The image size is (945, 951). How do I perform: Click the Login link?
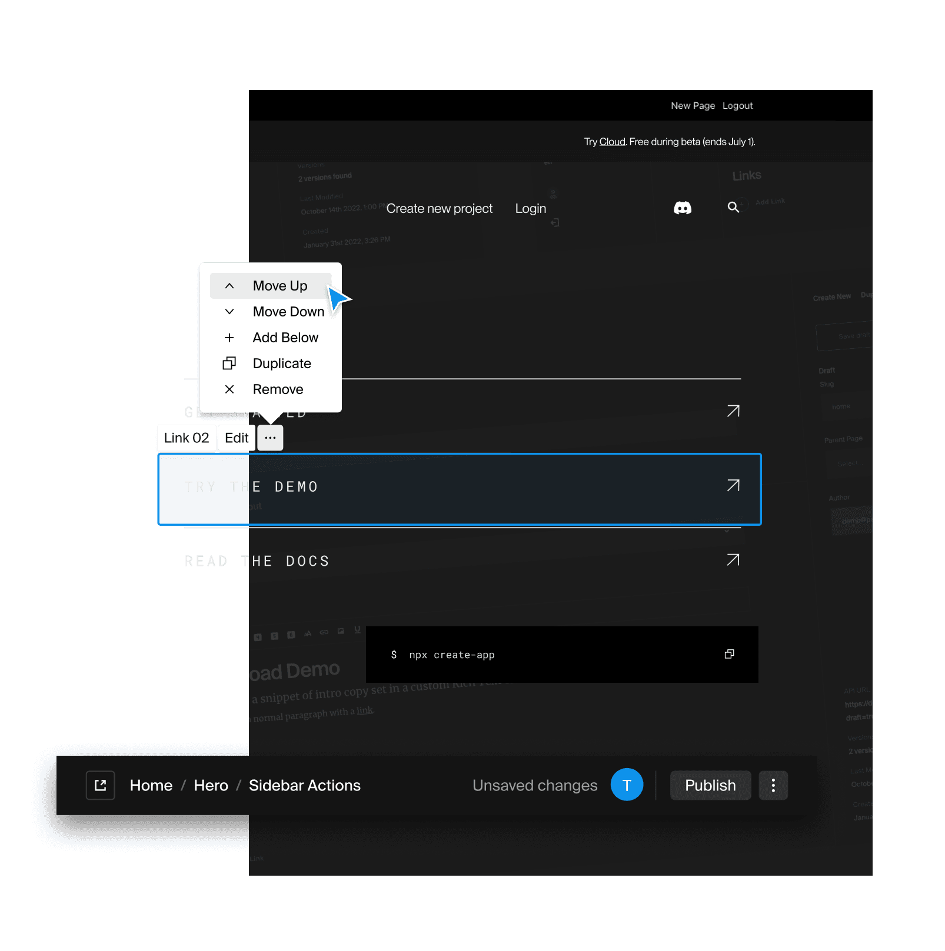(x=531, y=208)
